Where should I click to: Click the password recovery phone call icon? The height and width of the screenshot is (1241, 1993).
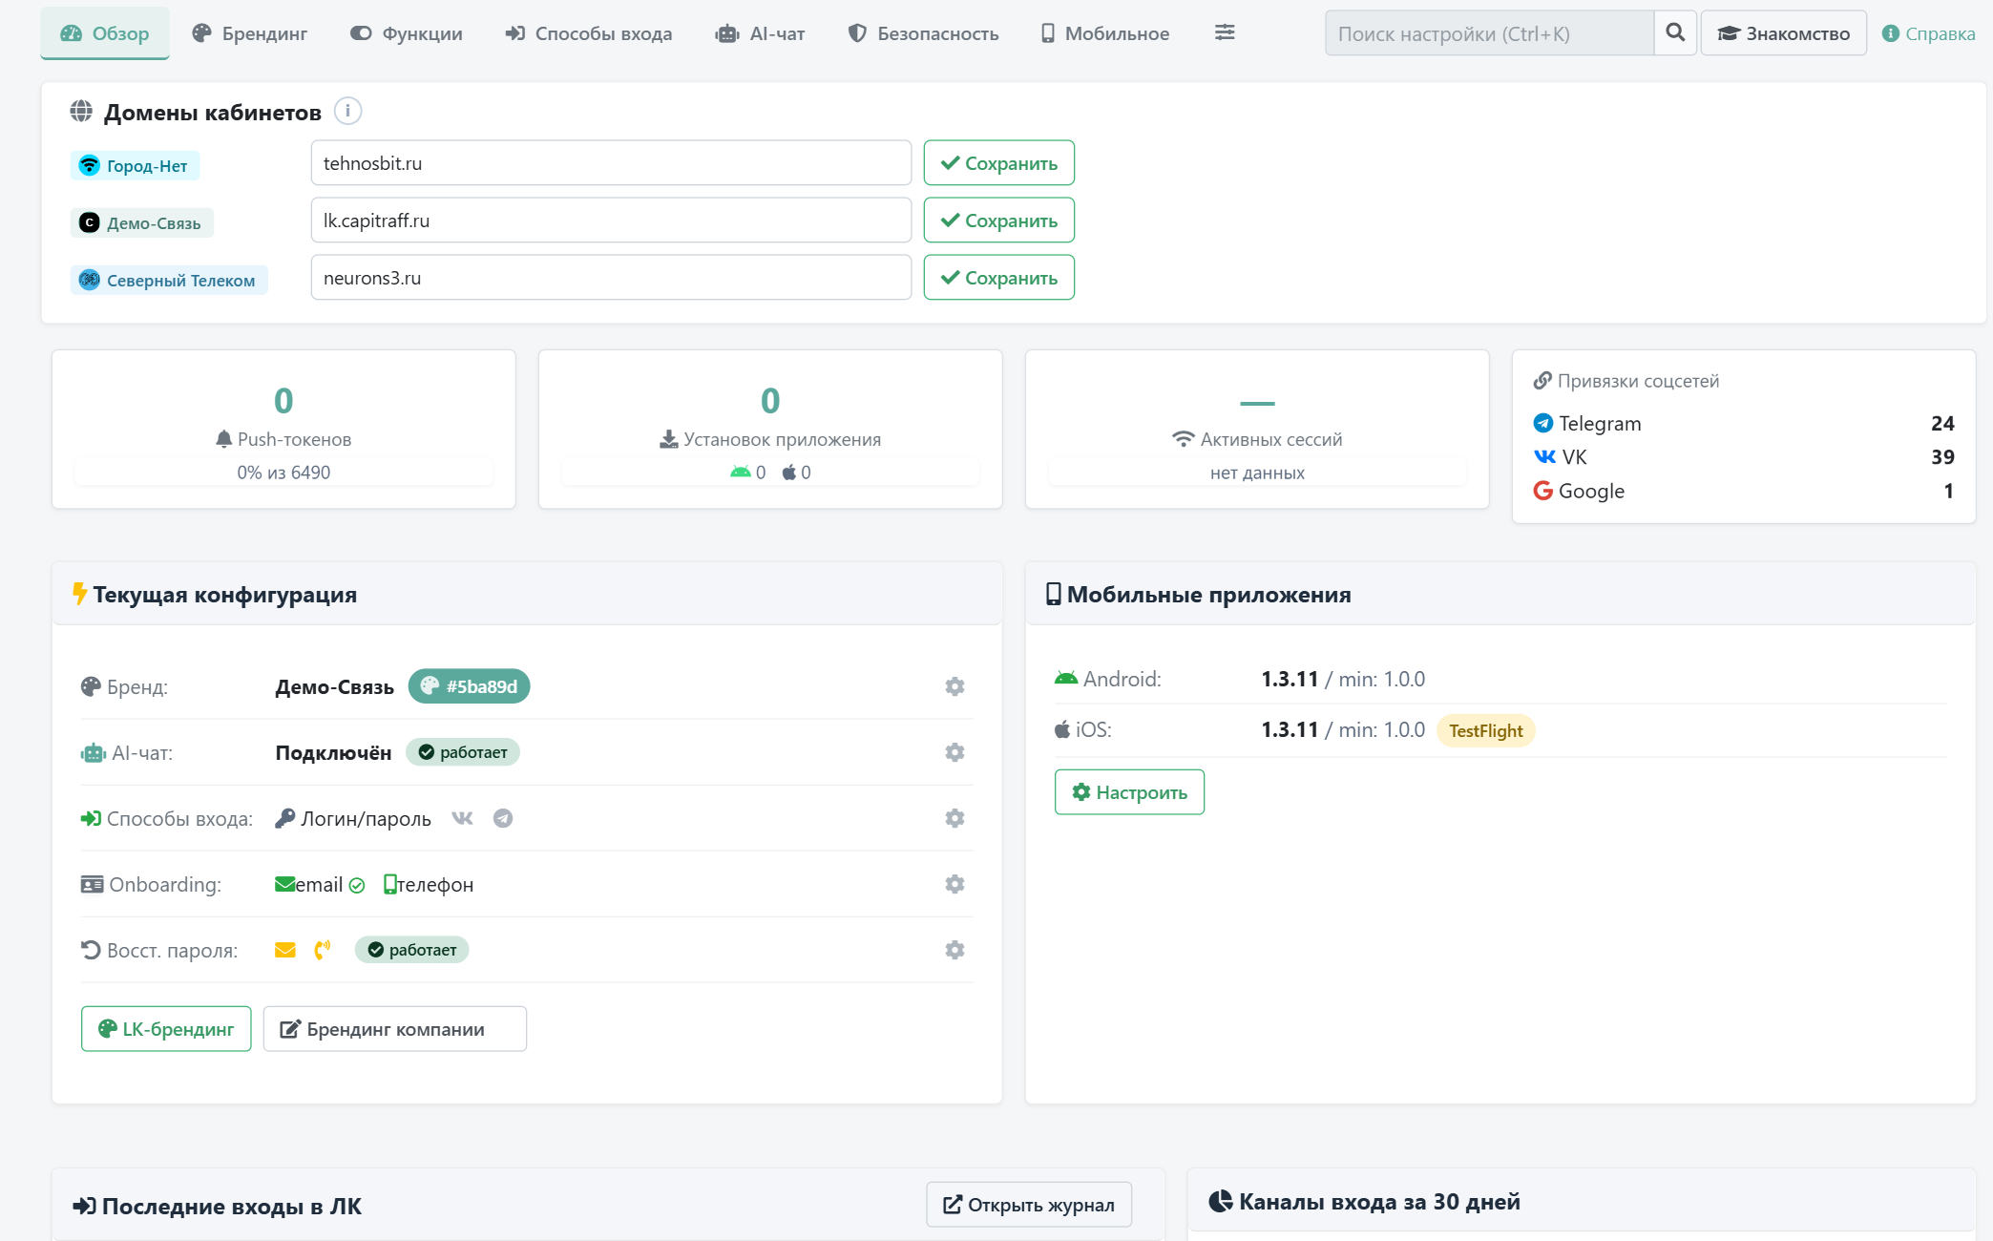point(323,950)
